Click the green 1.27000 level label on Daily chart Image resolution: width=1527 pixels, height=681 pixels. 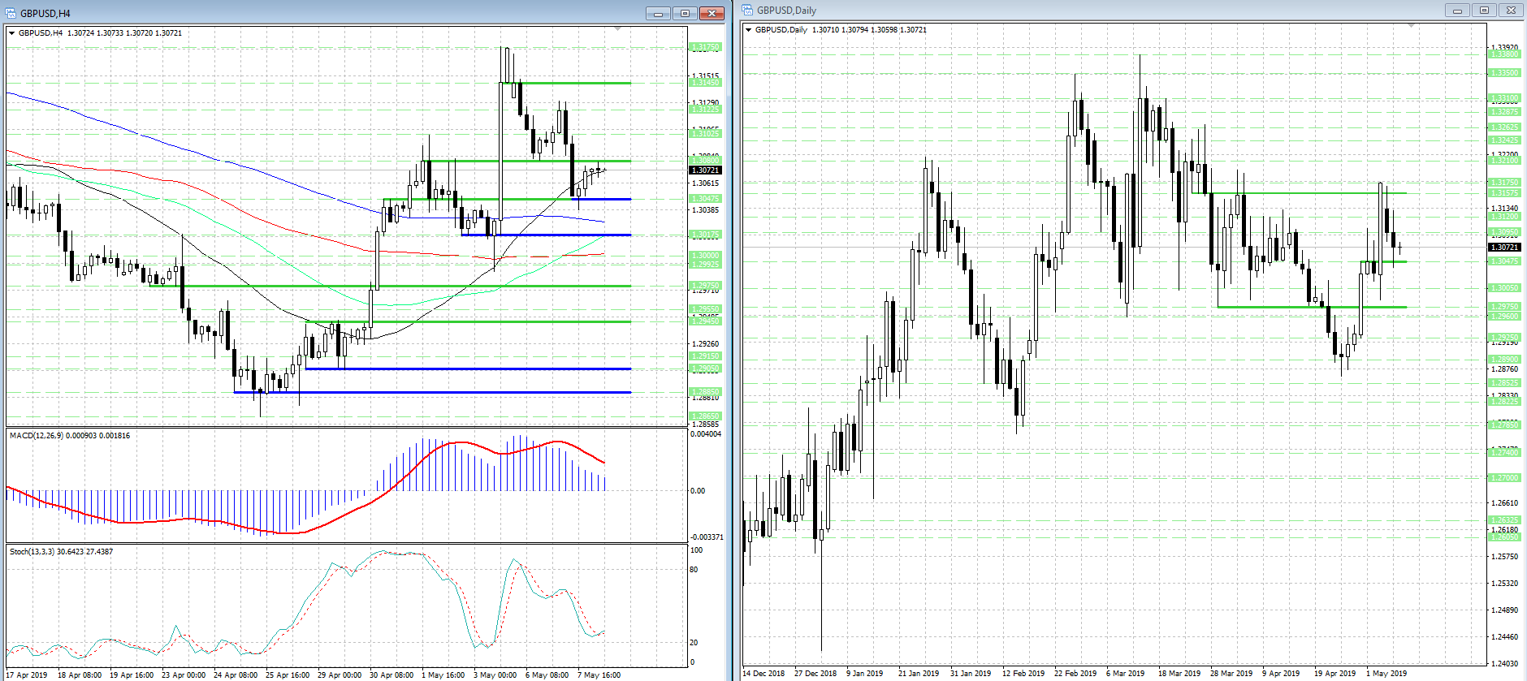(x=1503, y=478)
